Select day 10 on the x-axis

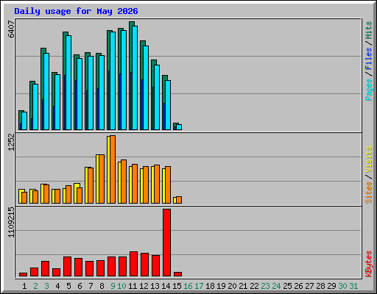(121, 286)
